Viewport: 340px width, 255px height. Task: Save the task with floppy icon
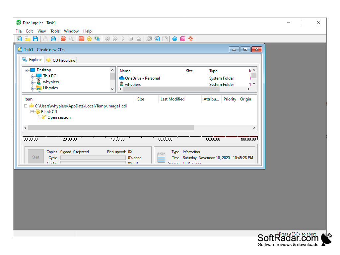pos(35,39)
